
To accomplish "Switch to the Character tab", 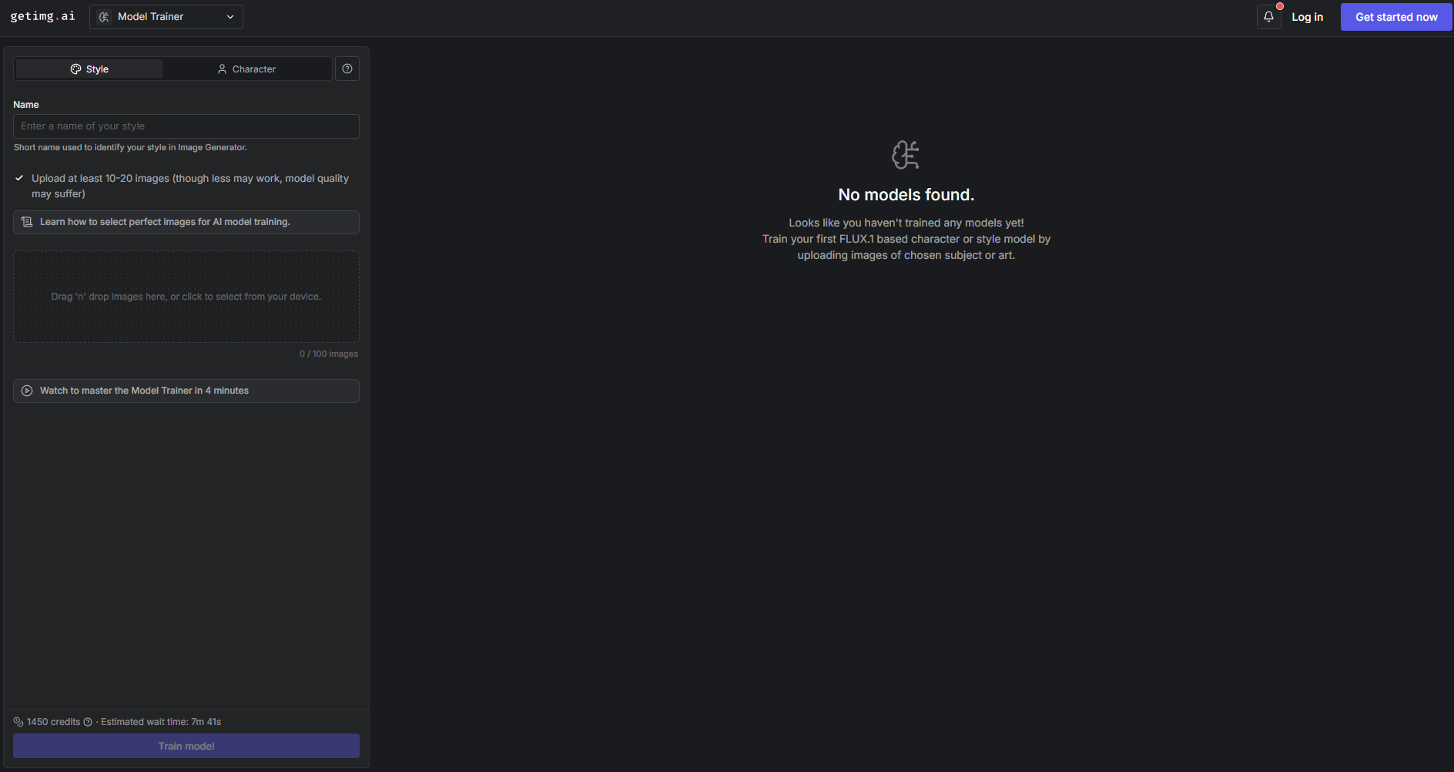I will (x=246, y=69).
